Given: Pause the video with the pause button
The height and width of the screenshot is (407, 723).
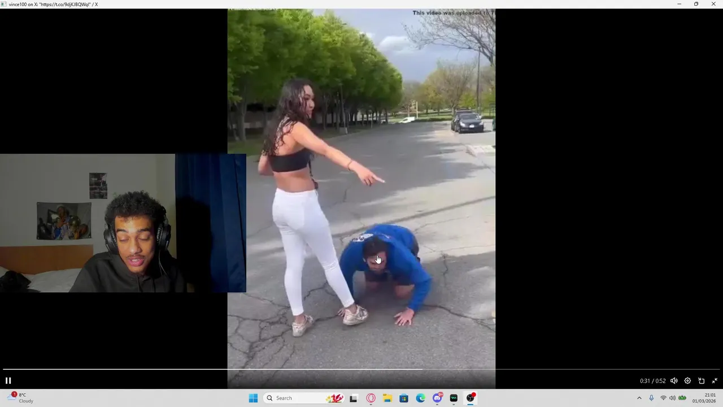Looking at the screenshot, I should [8, 380].
